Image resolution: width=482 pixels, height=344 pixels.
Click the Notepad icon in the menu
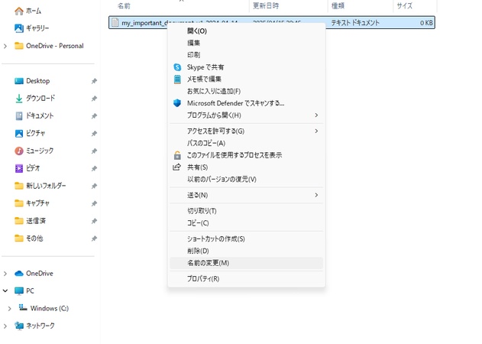(177, 79)
